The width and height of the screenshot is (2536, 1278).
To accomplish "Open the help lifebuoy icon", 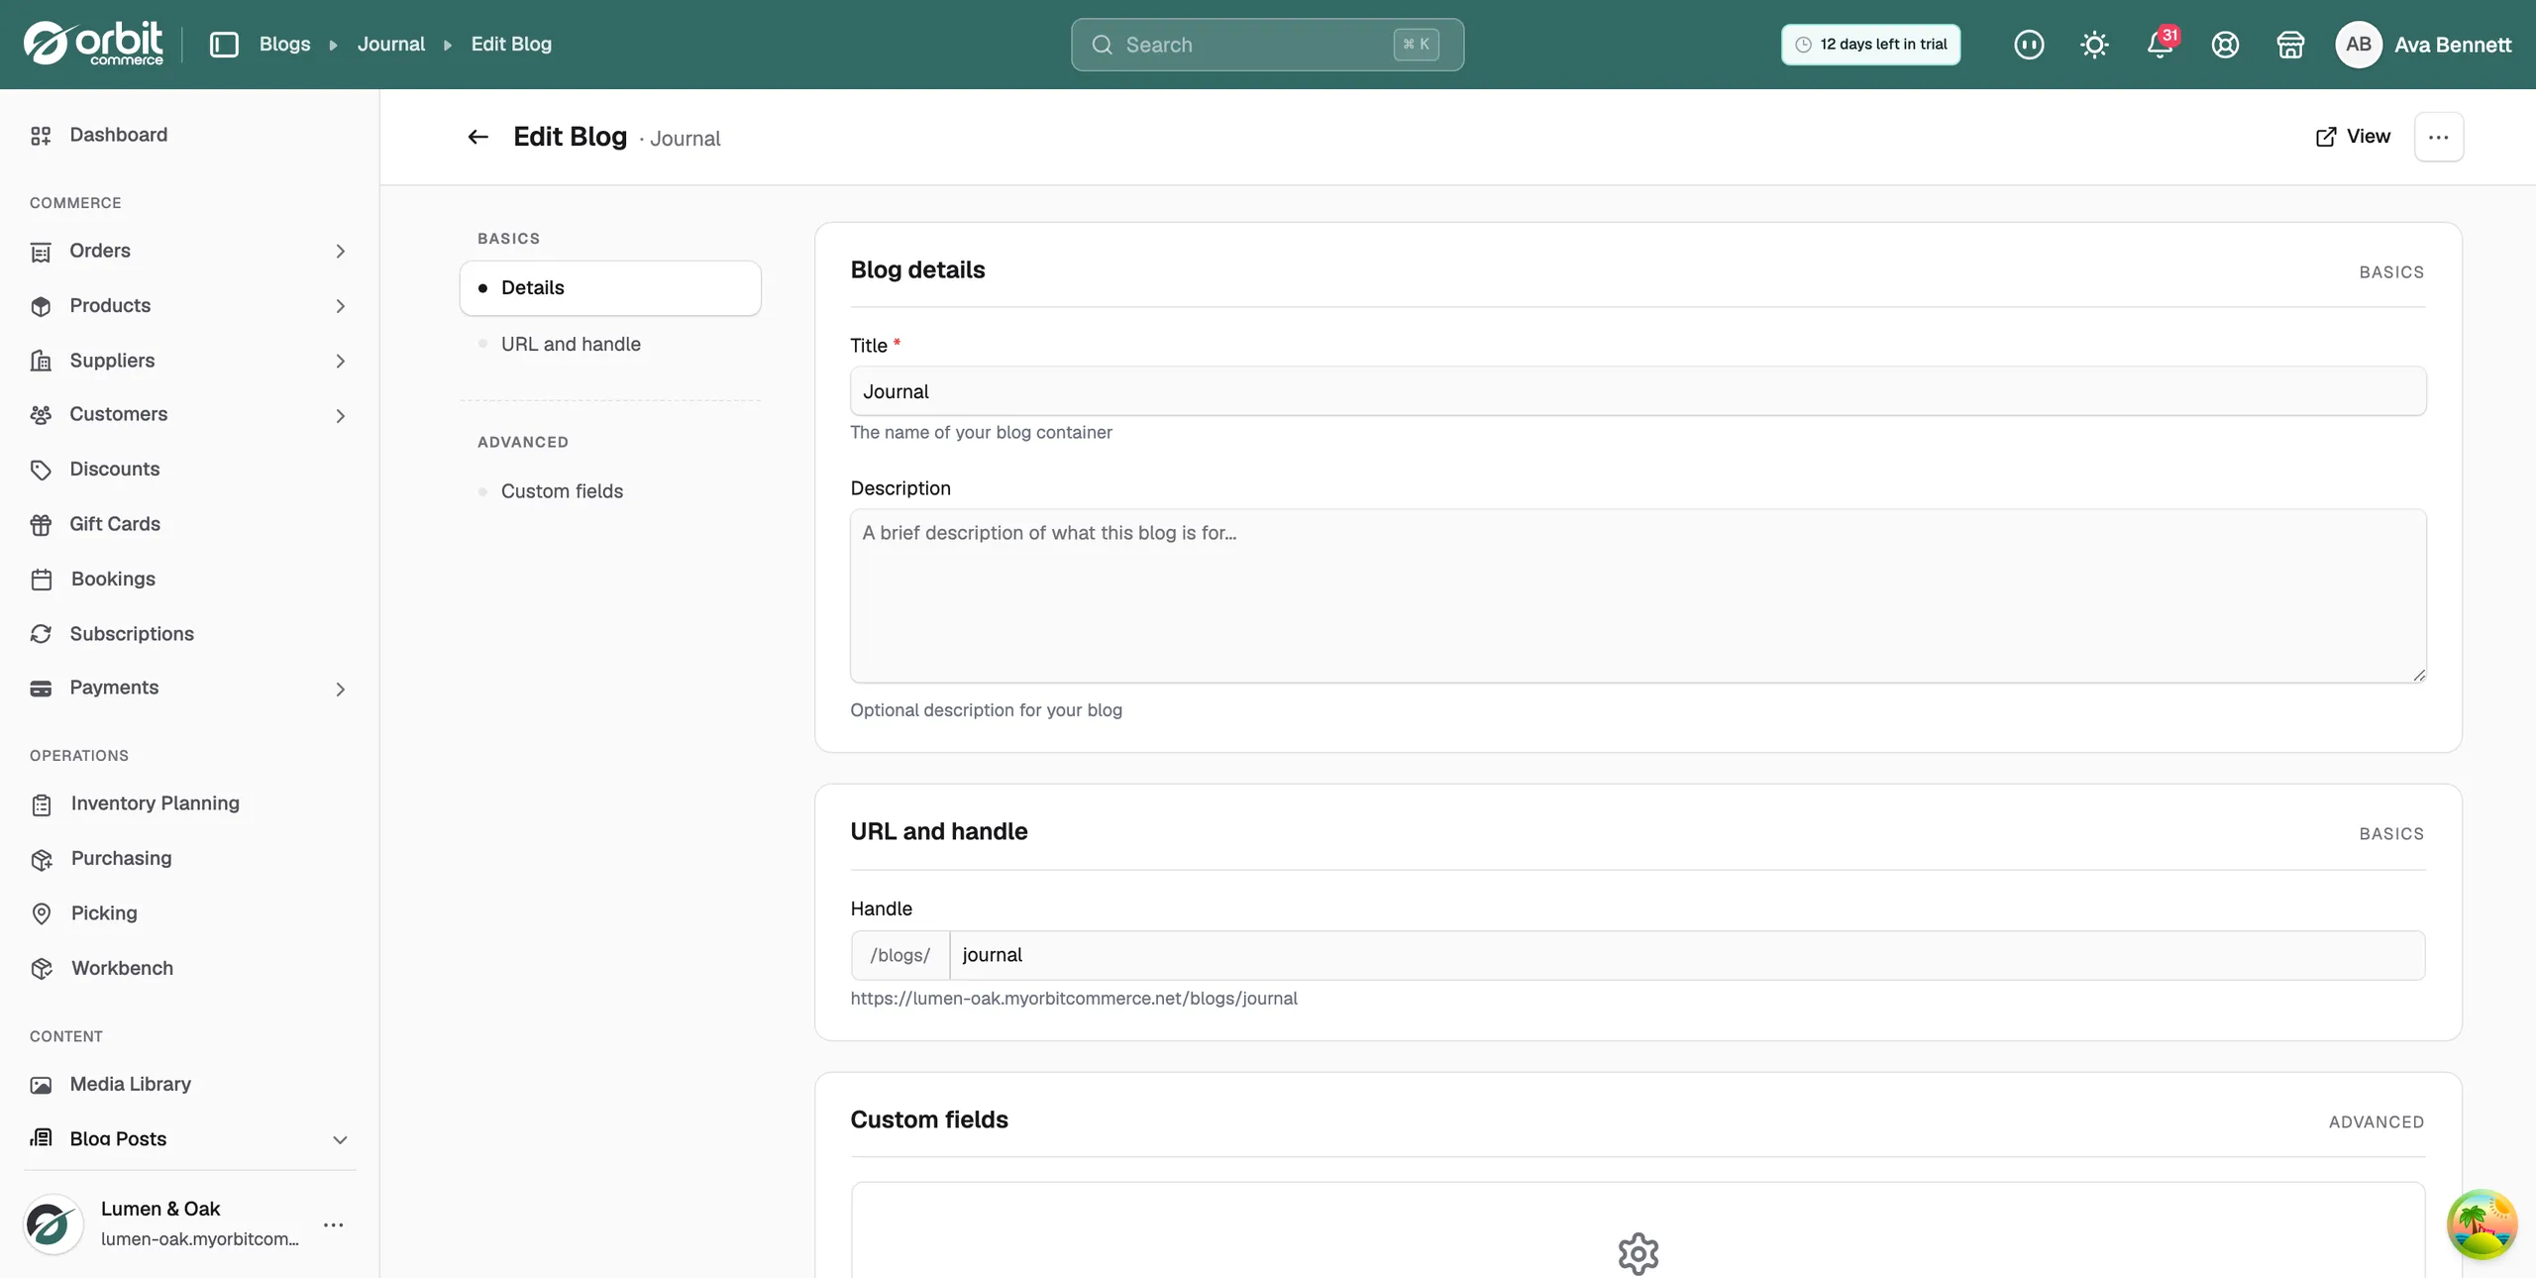I will tap(2225, 45).
